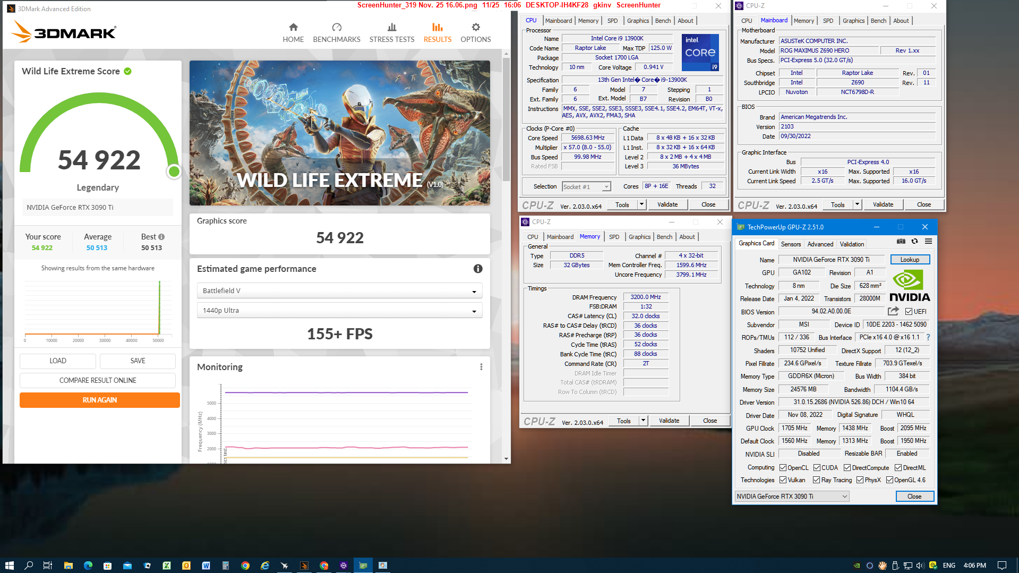Viewport: 1019px width, 573px height.
Task: Open the Monitoring three-dot menu
Action: 481,367
